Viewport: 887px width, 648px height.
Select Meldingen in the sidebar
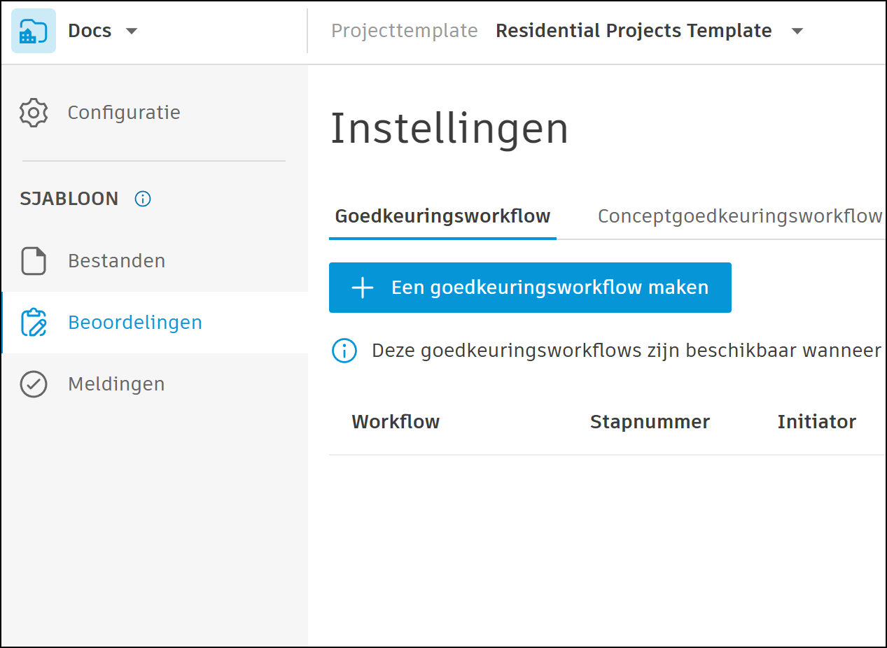click(116, 384)
